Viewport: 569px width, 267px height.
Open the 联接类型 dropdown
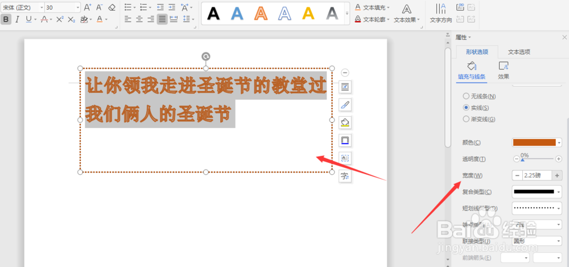(537, 241)
